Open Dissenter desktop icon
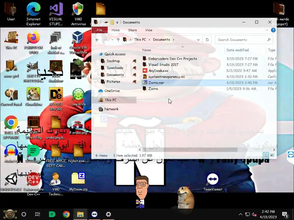 pos(33,154)
